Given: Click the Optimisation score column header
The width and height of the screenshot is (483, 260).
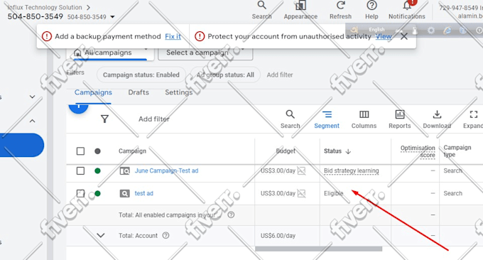Looking at the screenshot, I should coord(418,151).
